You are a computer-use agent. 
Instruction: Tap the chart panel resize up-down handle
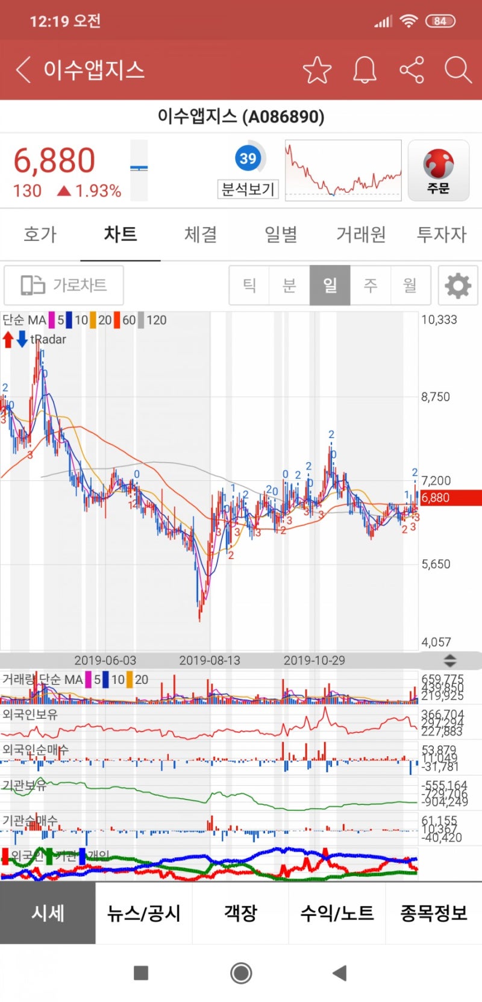click(450, 660)
